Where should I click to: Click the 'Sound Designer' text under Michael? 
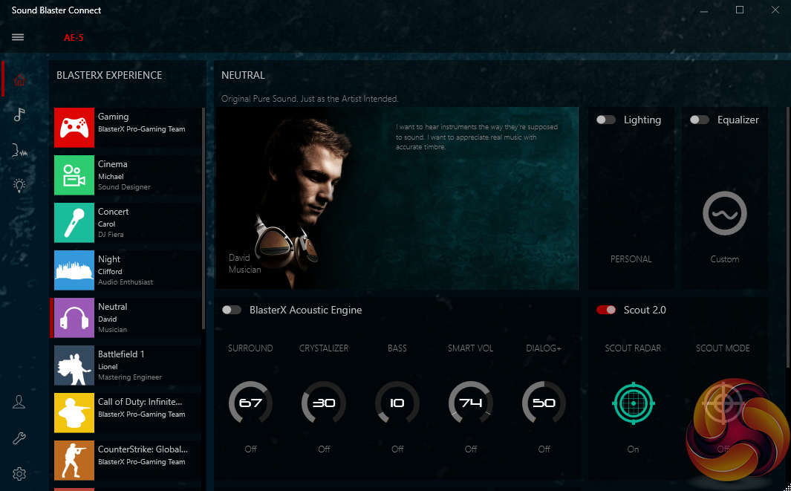pyautogui.click(x=124, y=186)
